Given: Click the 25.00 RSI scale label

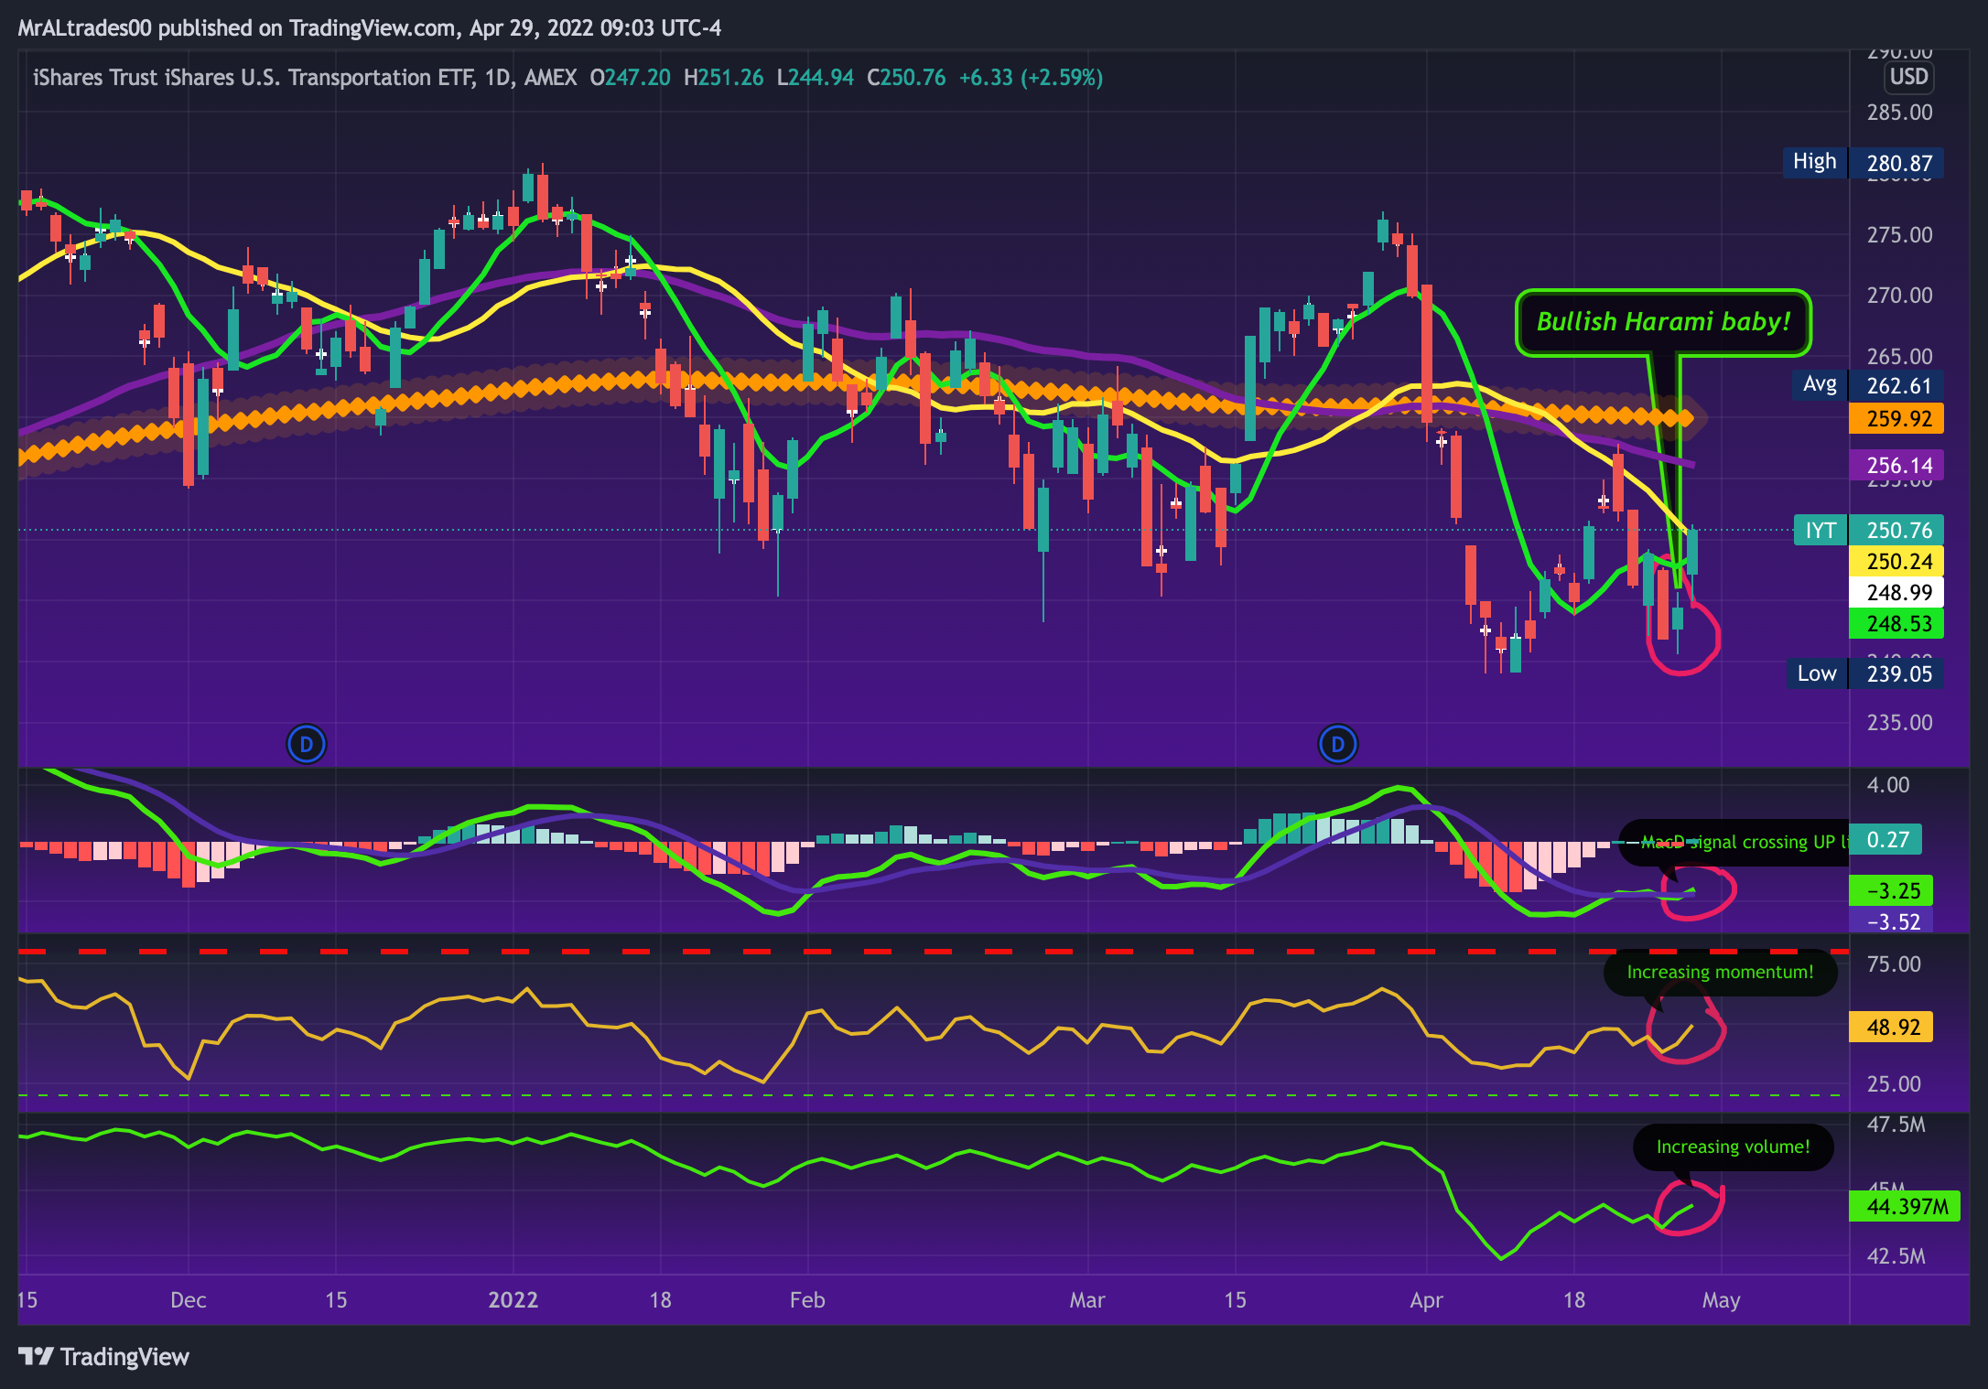Looking at the screenshot, I should 1894,1084.
